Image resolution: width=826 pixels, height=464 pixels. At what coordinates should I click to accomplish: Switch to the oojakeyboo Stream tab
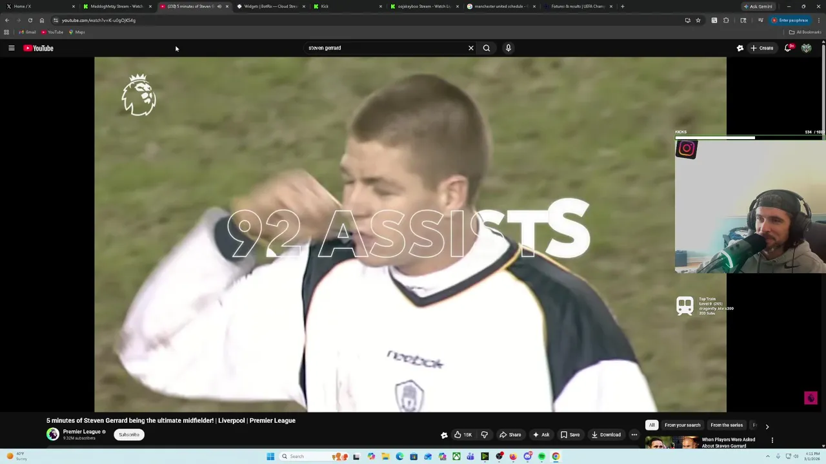click(x=424, y=6)
